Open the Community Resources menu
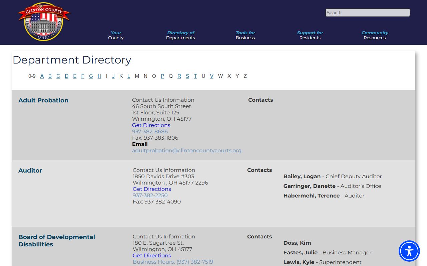Image resolution: width=427 pixels, height=266 pixels. point(375,35)
